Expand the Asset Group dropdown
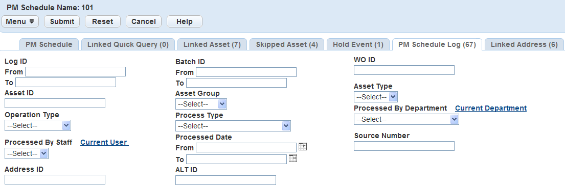This screenshot has width=565, height=186. click(x=201, y=104)
